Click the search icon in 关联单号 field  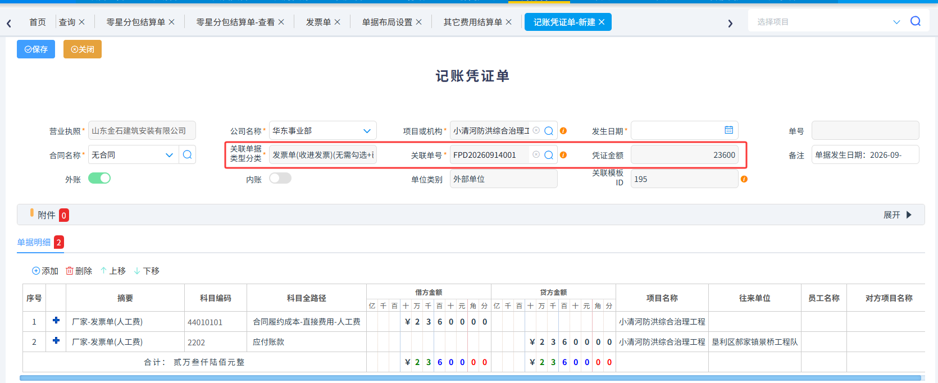pos(549,154)
